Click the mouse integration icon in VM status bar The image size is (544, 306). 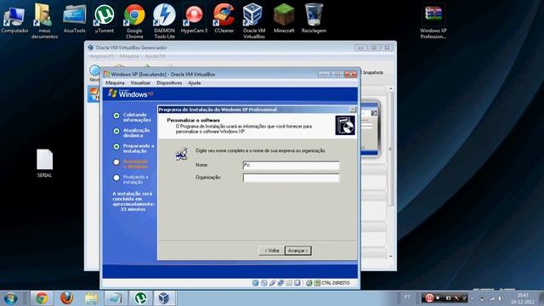(x=309, y=283)
